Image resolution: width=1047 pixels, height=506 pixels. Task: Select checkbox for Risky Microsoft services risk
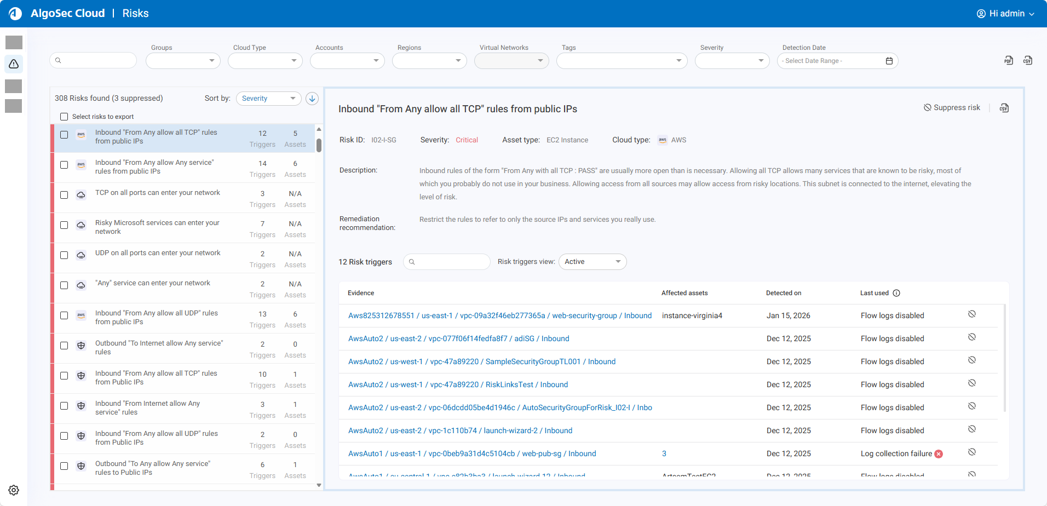pyautogui.click(x=64, y=225)
